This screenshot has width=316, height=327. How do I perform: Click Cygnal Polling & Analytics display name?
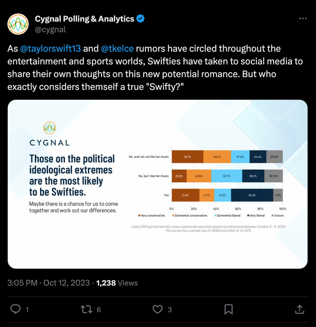click(84, 18)
